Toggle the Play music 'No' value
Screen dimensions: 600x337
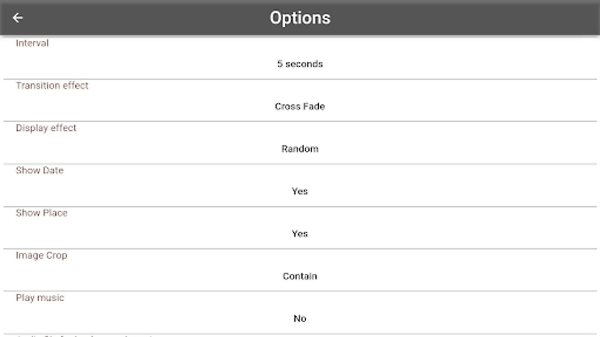pyautogui.click(x=300, y=319)
